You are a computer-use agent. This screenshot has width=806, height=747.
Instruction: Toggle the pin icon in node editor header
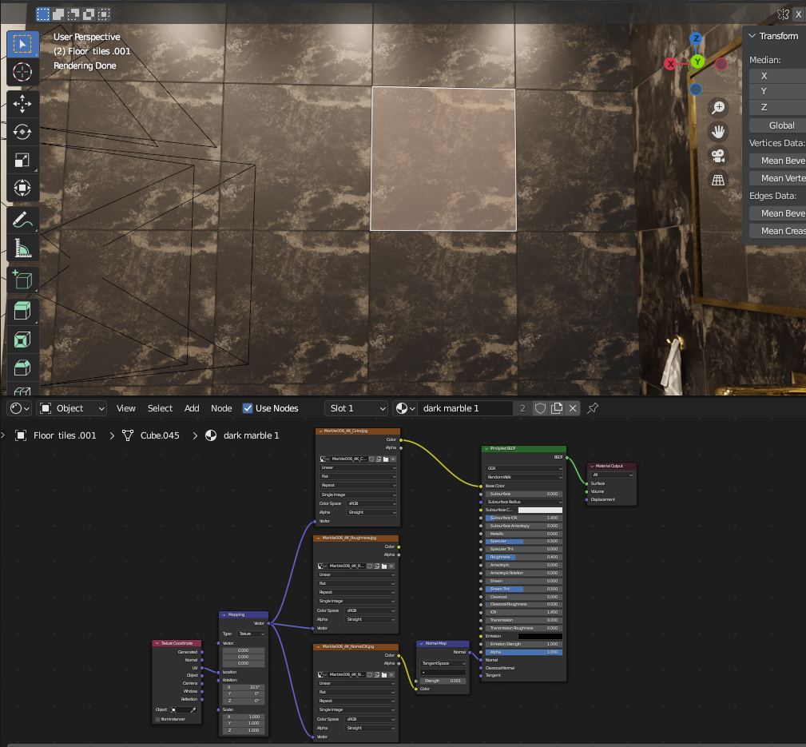[x=593, y=408]
